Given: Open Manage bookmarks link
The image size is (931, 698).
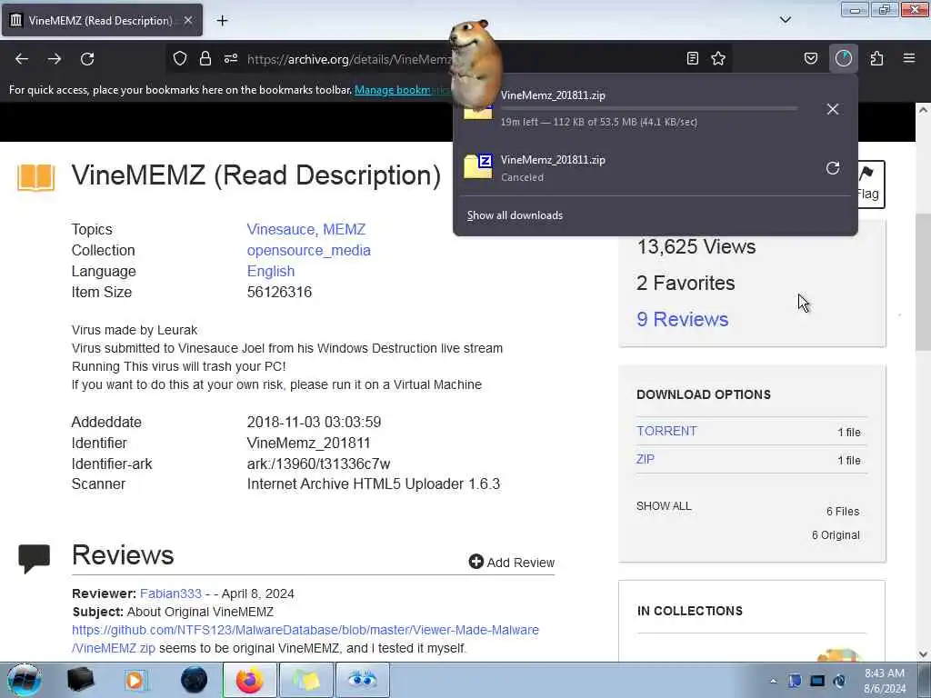Looking at the screenshot, I should click(x=403, y=90).
